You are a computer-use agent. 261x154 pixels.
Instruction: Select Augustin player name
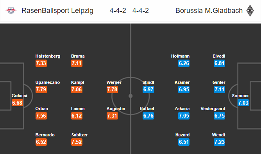(x=116, y=109)
